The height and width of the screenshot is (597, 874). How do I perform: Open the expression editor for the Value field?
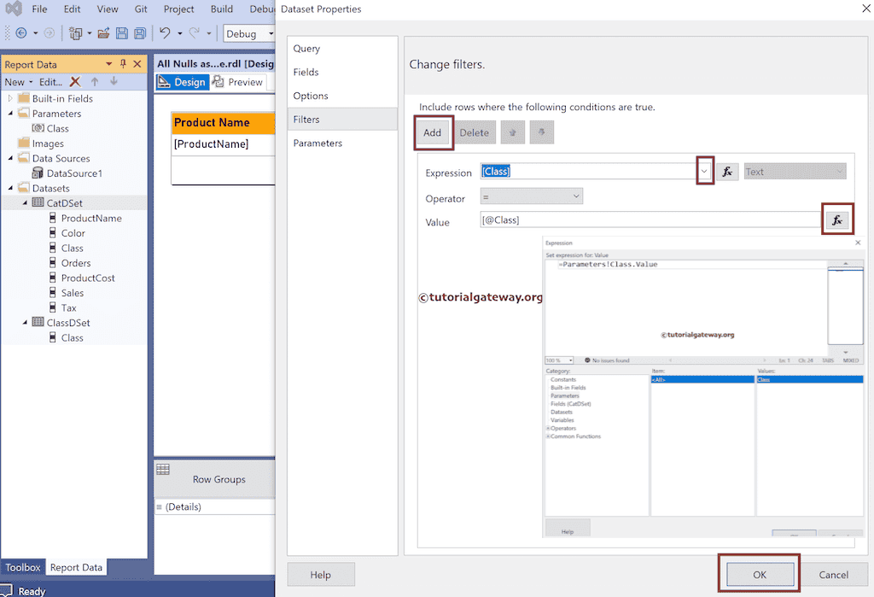[837, 219]
